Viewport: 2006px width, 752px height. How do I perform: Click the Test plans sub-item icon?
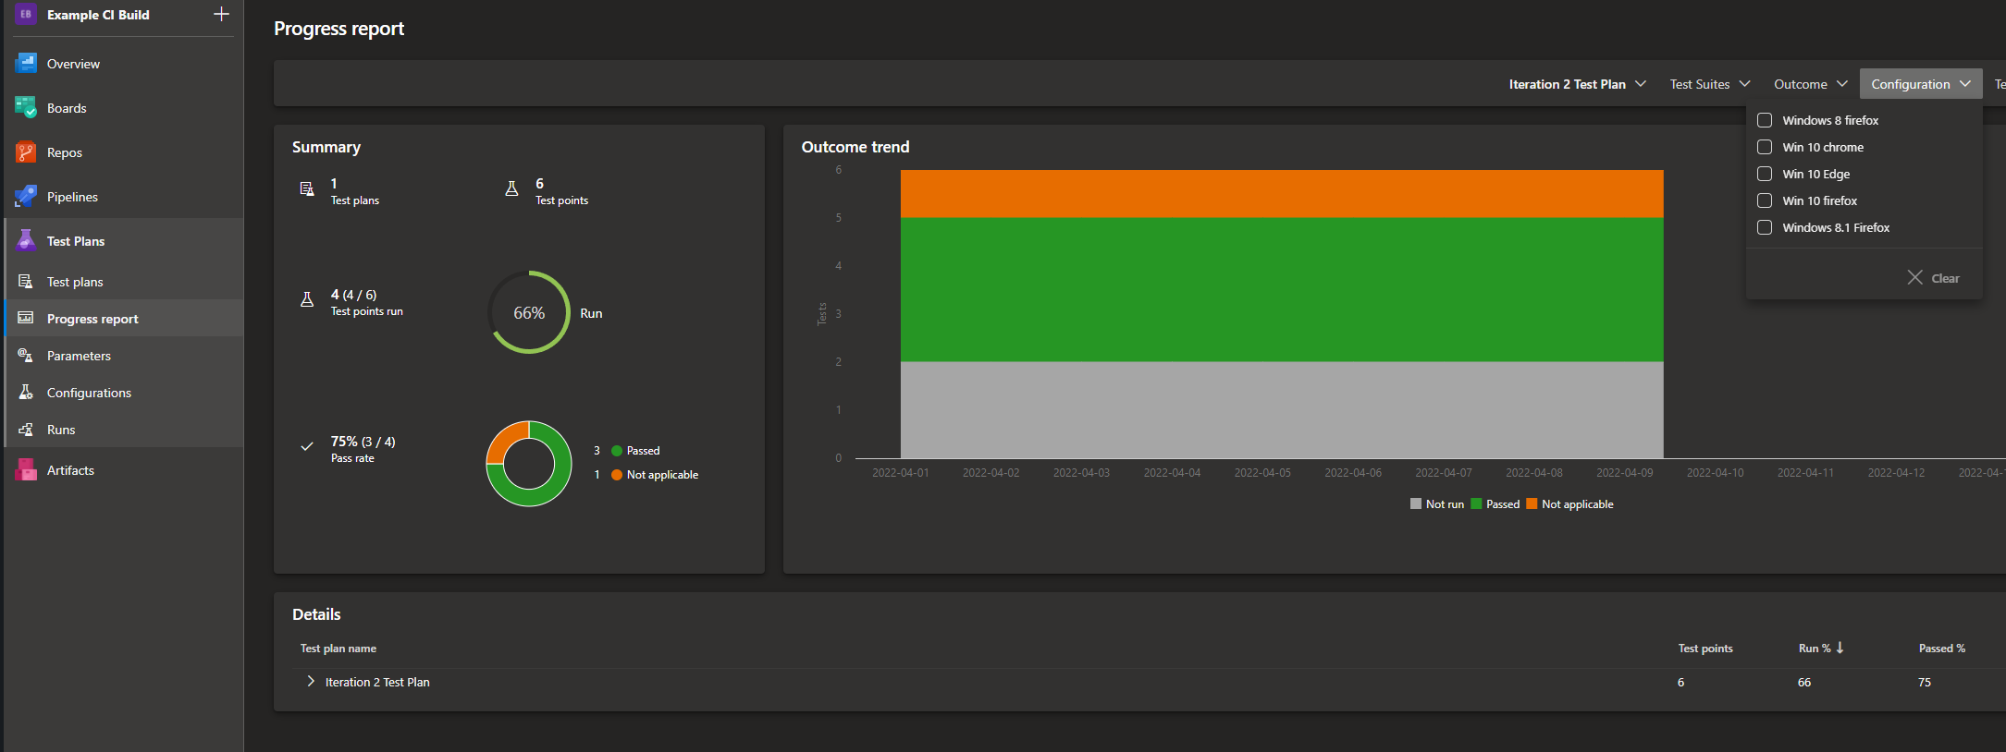click(26, 282)
